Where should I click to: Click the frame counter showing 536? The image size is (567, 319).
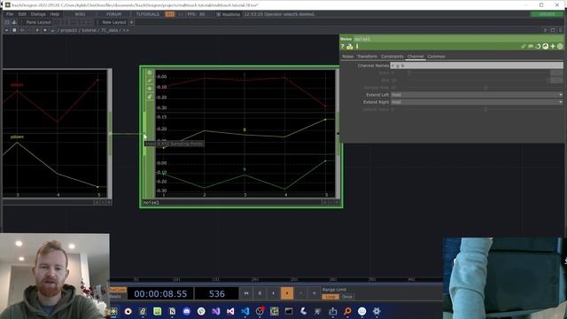pos(216,293)
